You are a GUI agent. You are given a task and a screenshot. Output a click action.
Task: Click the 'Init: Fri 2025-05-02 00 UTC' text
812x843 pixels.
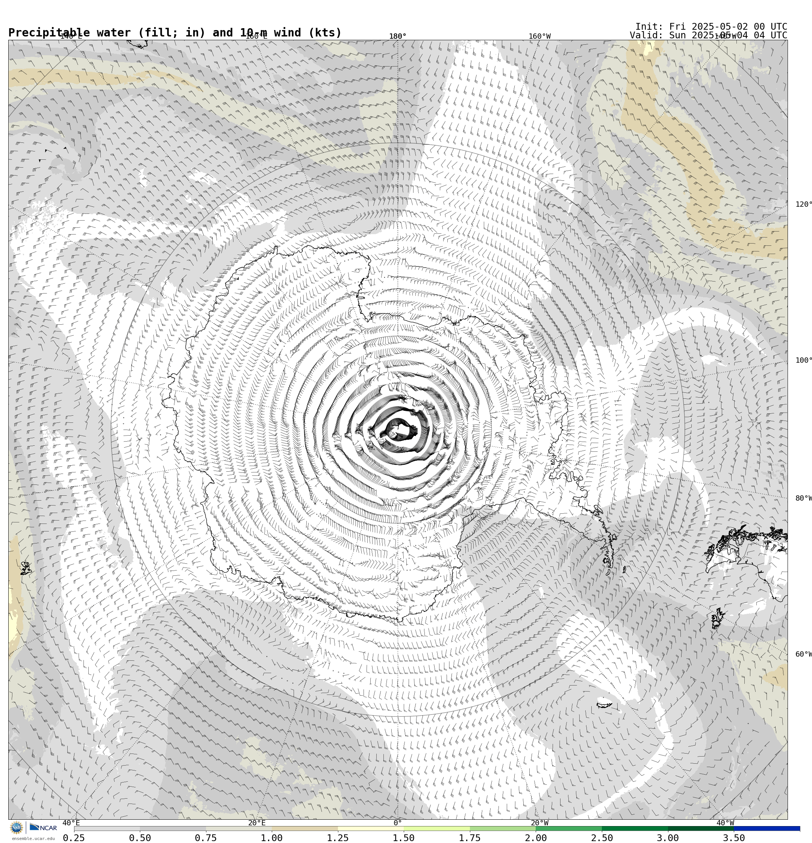[711, 27]
